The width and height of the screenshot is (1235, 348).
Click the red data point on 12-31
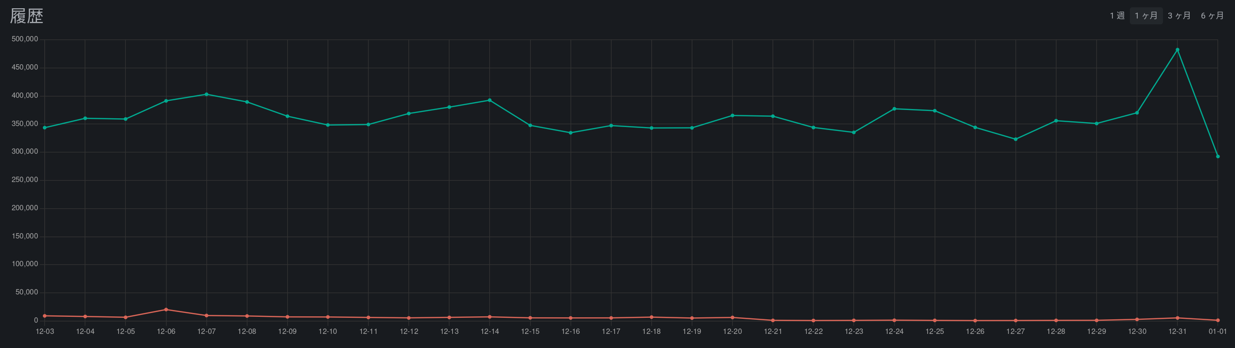(x=1178, y=318)
